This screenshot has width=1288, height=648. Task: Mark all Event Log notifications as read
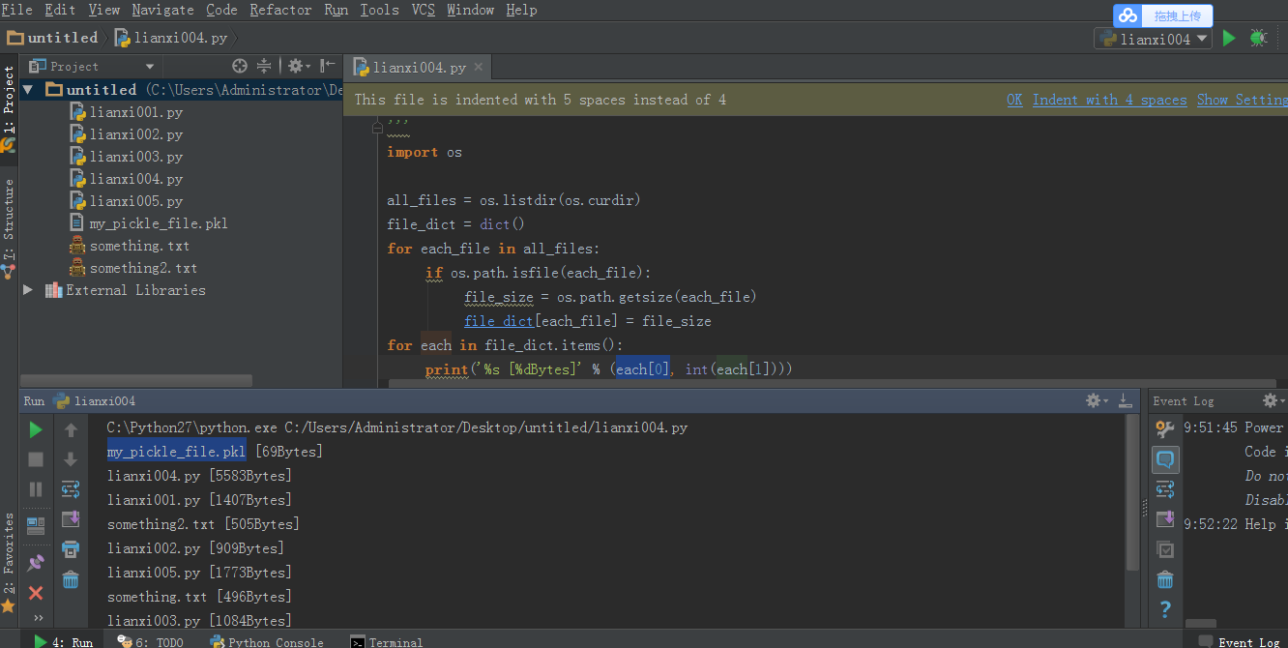coord(1165,549)
